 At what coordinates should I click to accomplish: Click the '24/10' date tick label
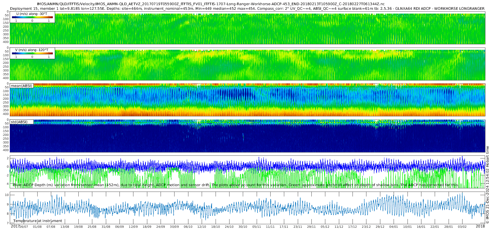click(229, 227)
